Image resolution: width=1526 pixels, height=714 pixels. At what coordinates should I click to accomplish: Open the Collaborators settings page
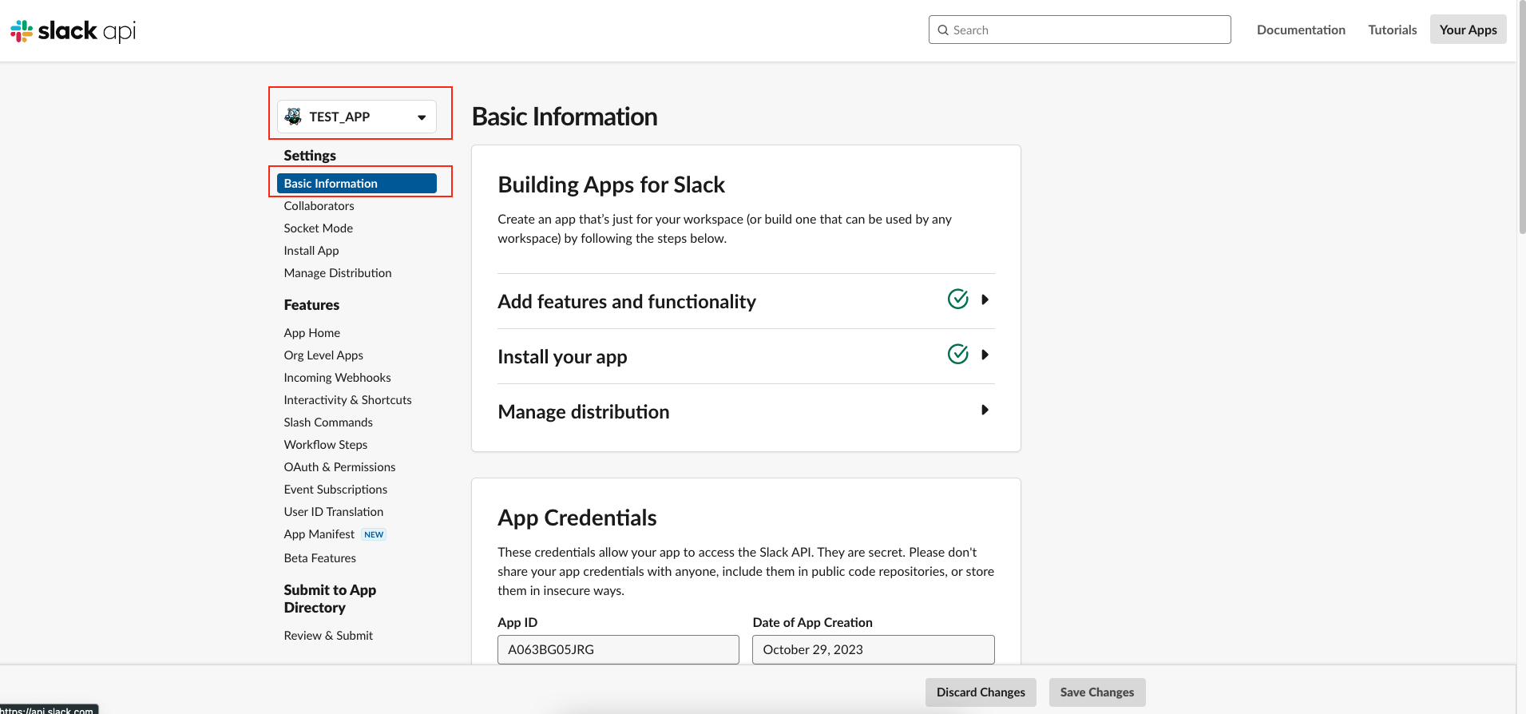319,205
